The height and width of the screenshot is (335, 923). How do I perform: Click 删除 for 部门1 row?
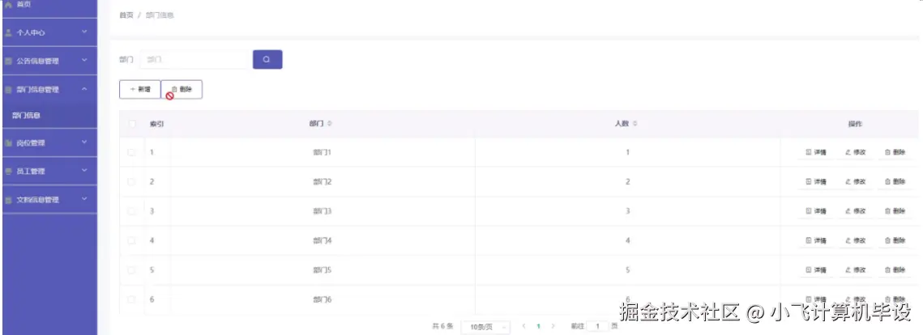895,152
